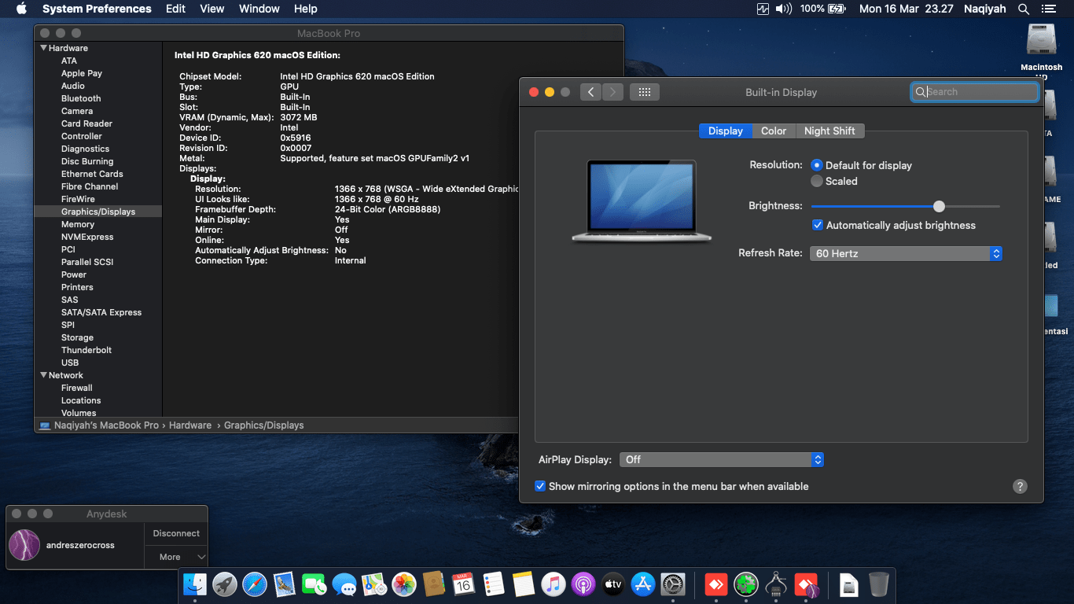Focus the Search field in Display preferences
Image resolution: width=1074 pixels, height=604 pixels.
[x=975, y=92]
